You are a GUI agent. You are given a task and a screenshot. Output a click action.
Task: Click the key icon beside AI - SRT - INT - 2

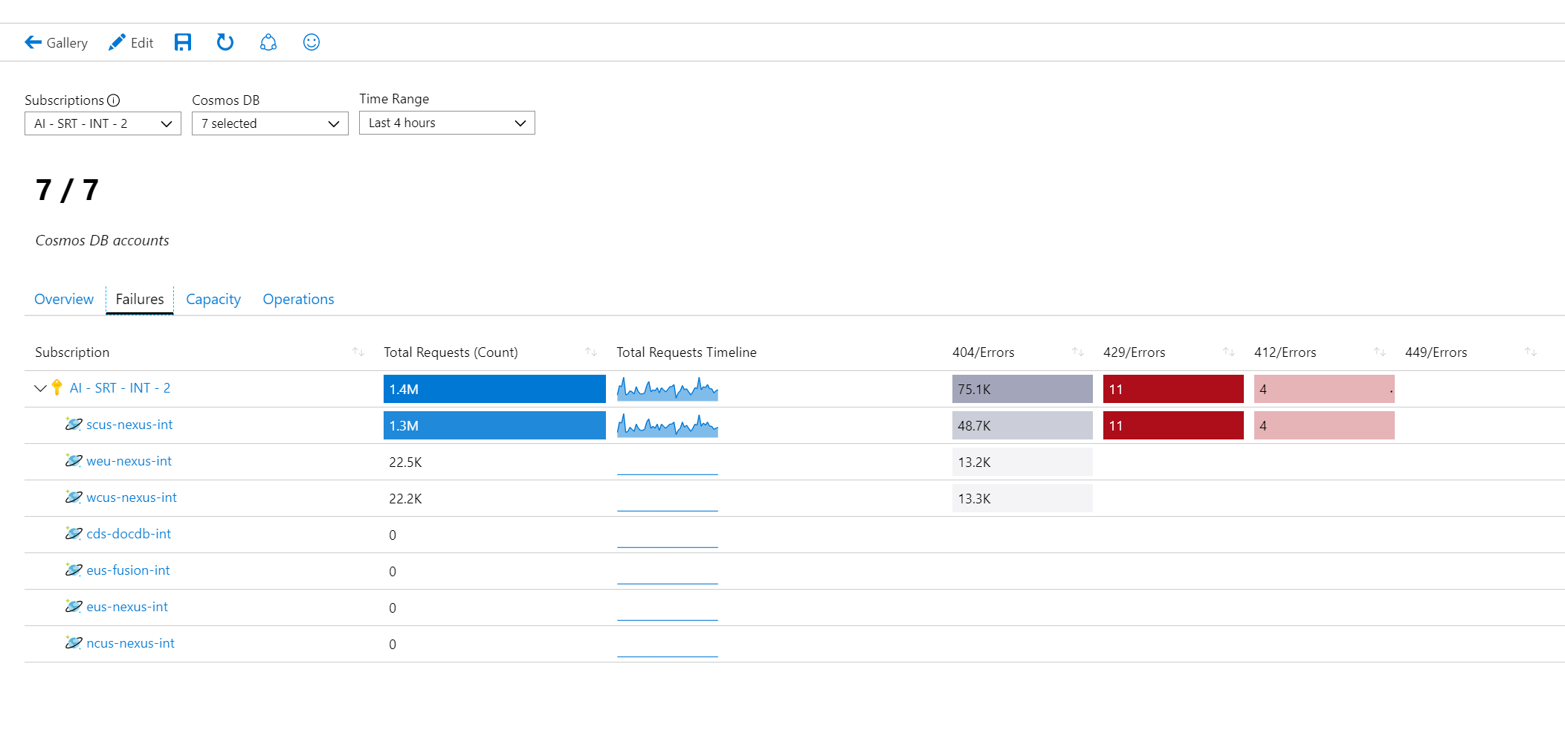[x=57, y=387]
